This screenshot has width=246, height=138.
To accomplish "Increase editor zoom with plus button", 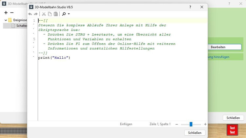I will pyautogui.click(x=205, y=124).
